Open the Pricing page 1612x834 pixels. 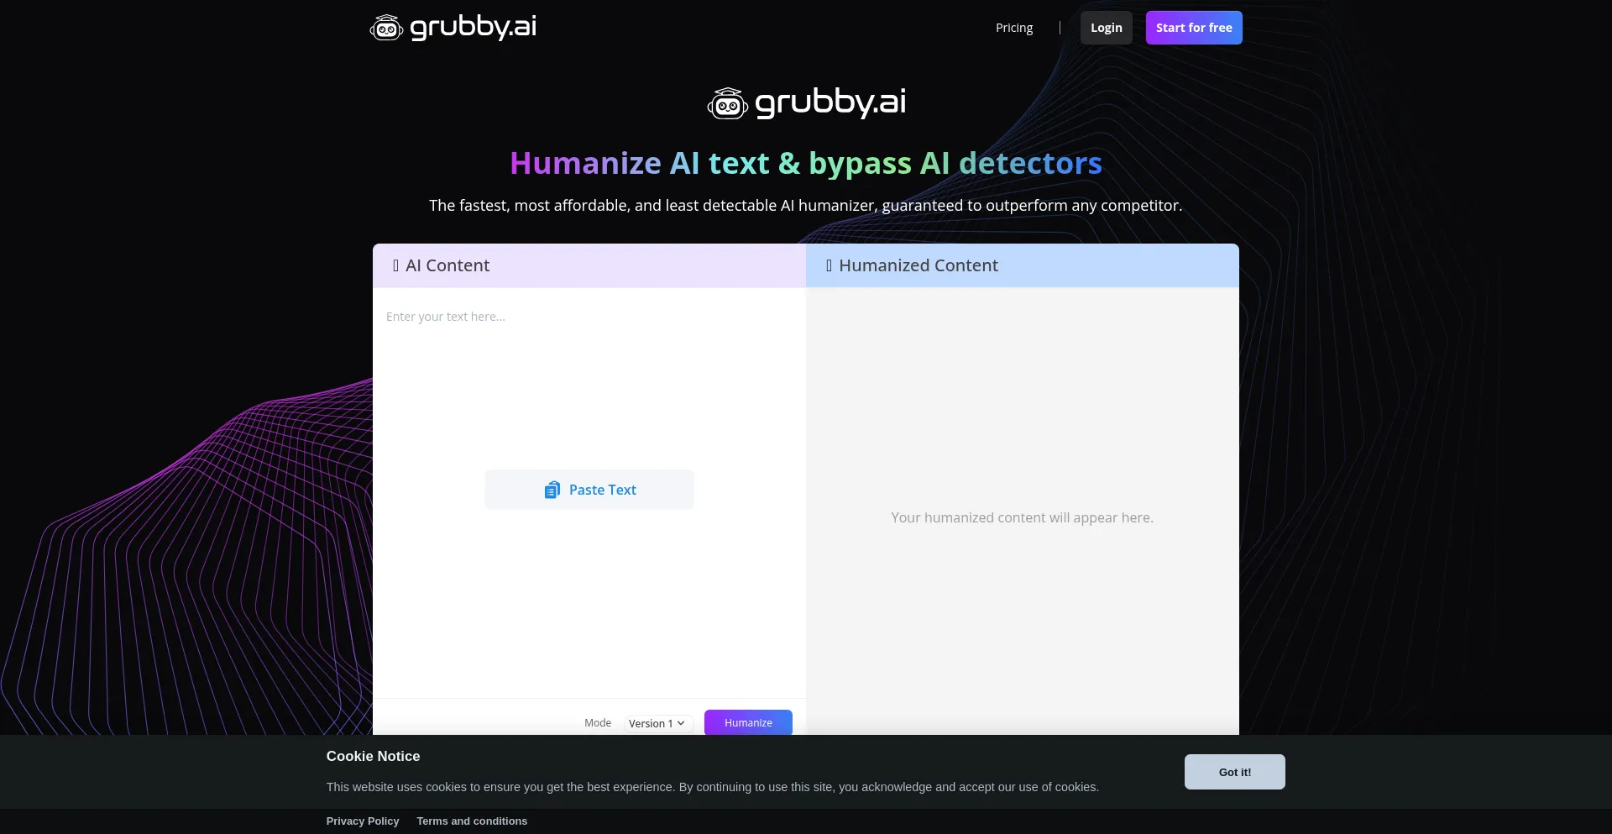click(x=1014, y=28)
